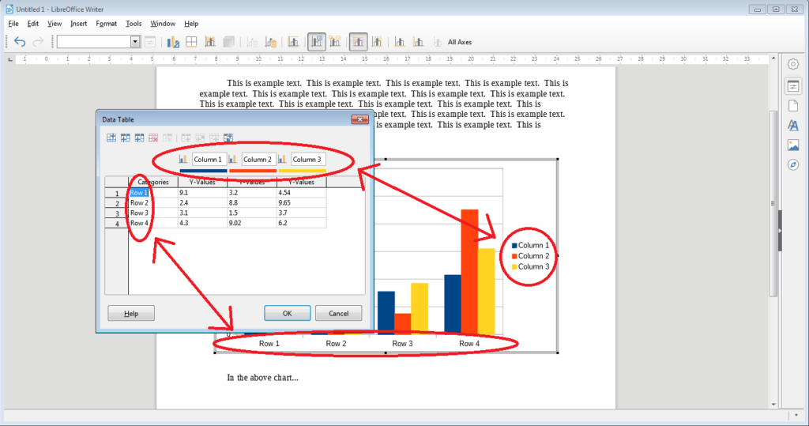809x426 pixels.
Task: Click the Column 2 series name field
Action: 258,159
